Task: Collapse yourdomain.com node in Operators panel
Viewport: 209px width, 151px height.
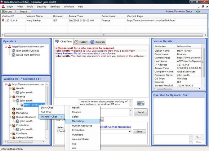Action: pyautogui.click(x=6, y=47)
